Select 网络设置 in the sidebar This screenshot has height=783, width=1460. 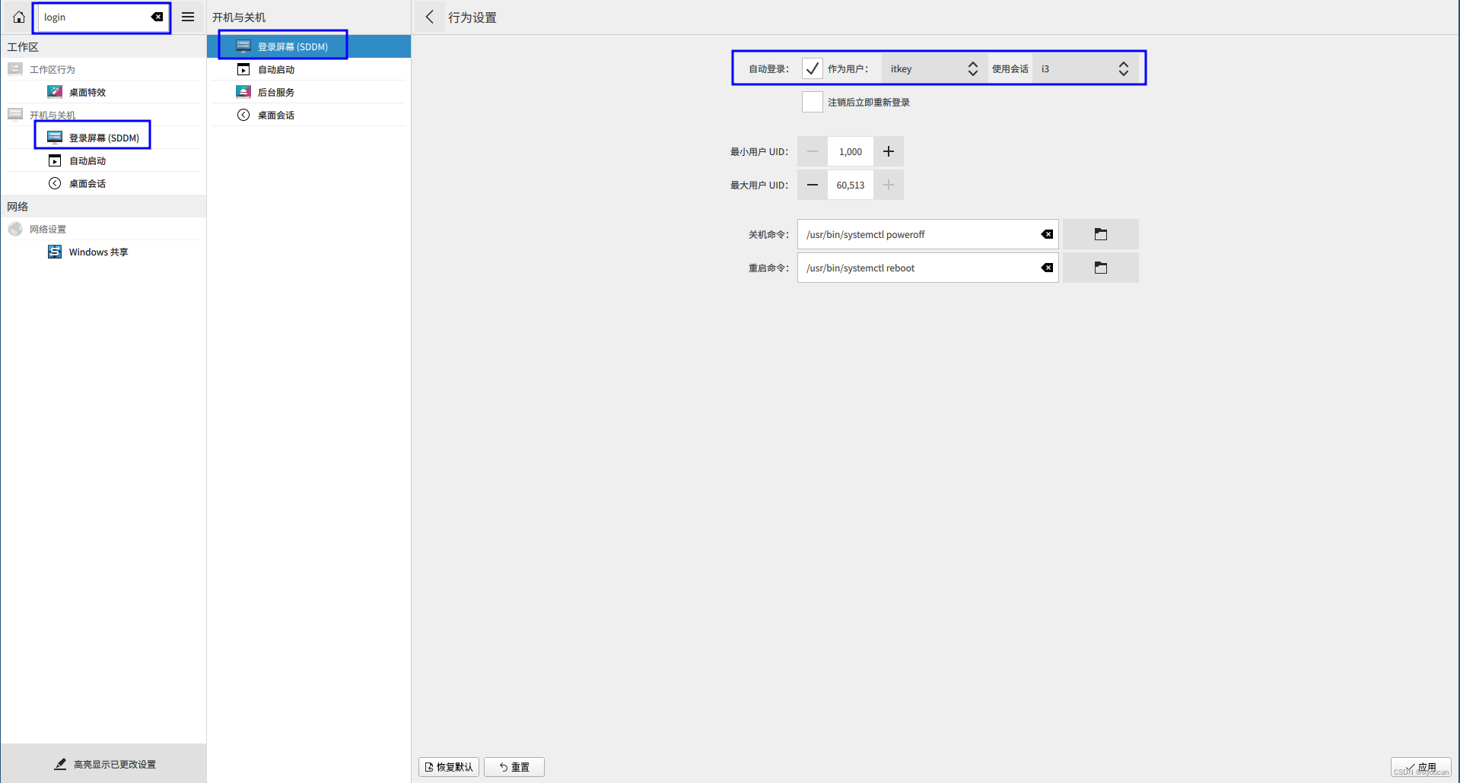(x=103, y=229)
